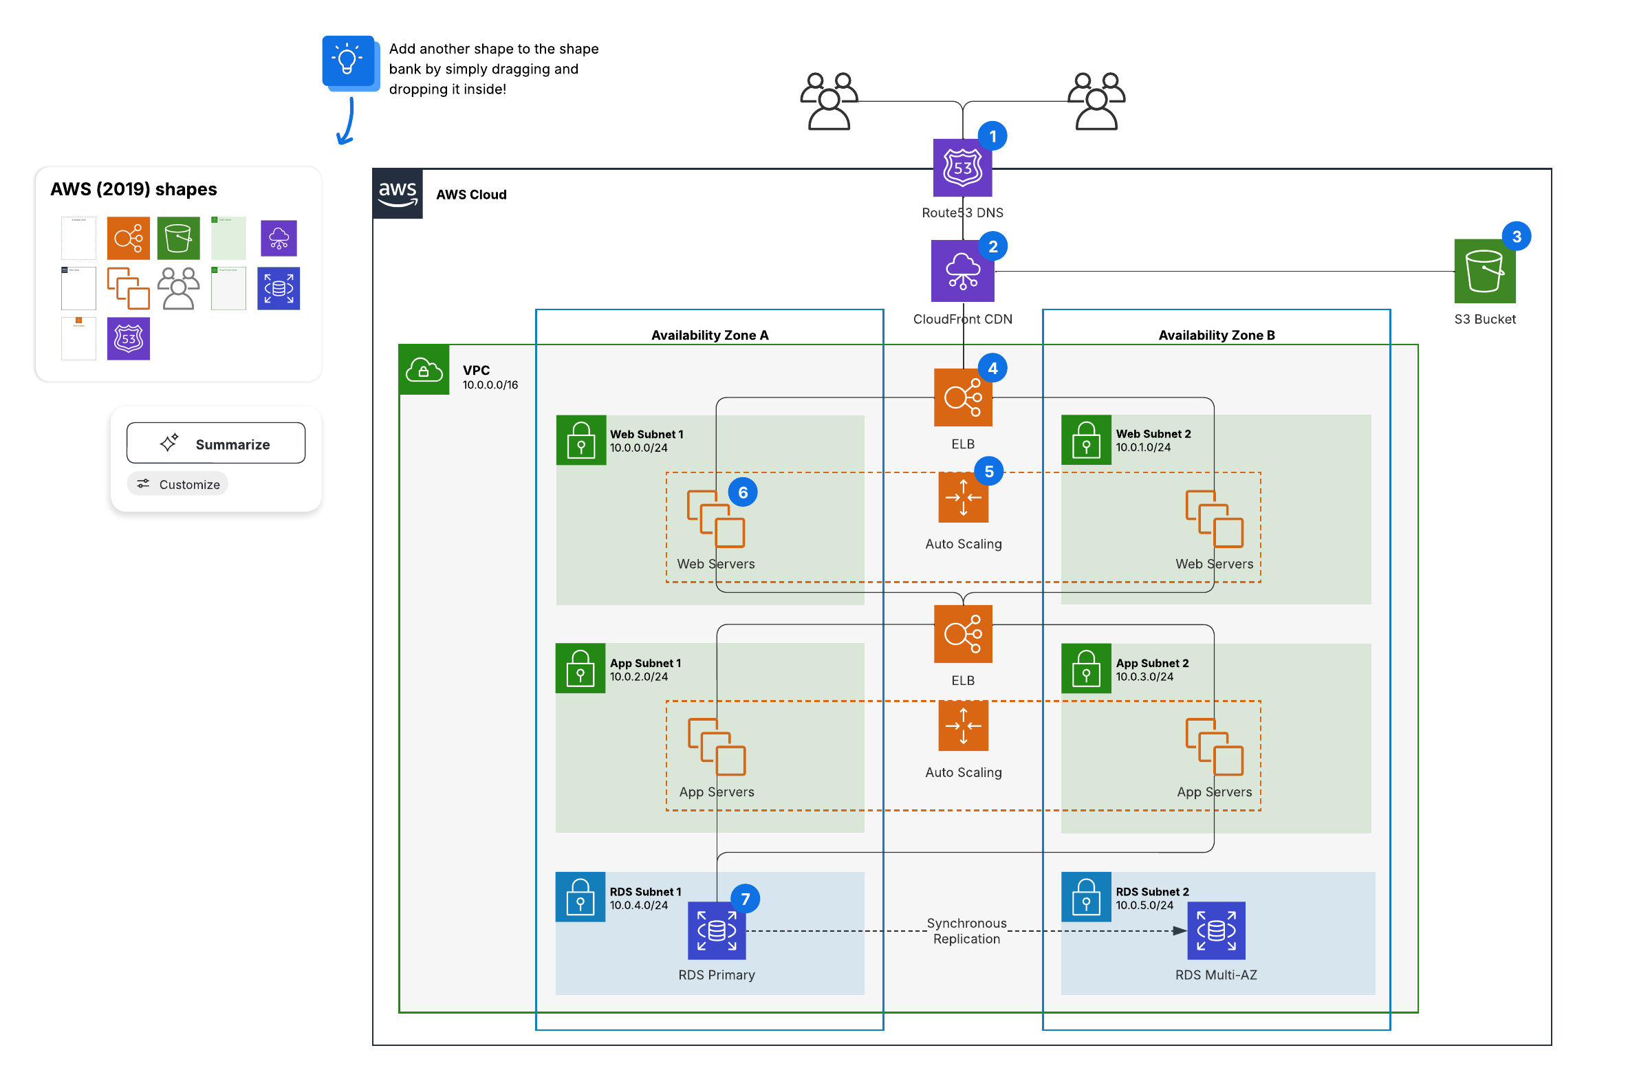Select the upper Auto Scaling icon
The height and width of the screenshot is (1081, 1650).
pyautogui.click(x=964, y=499)
